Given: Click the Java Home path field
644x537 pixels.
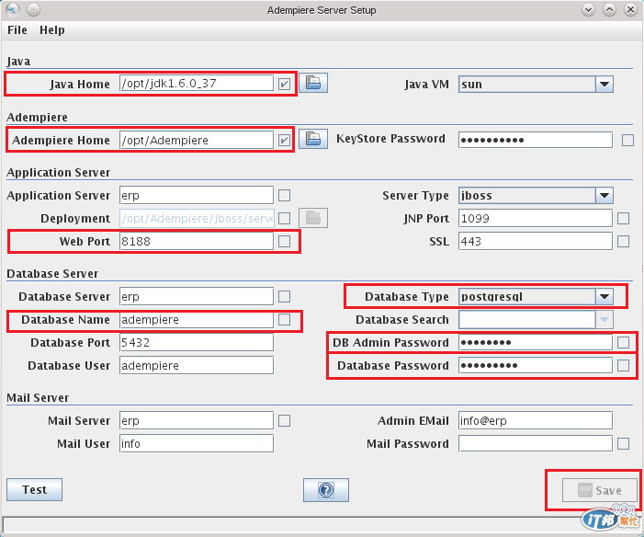Looking at the screenshot, I should pyautogui.click(x=197, y=84).
